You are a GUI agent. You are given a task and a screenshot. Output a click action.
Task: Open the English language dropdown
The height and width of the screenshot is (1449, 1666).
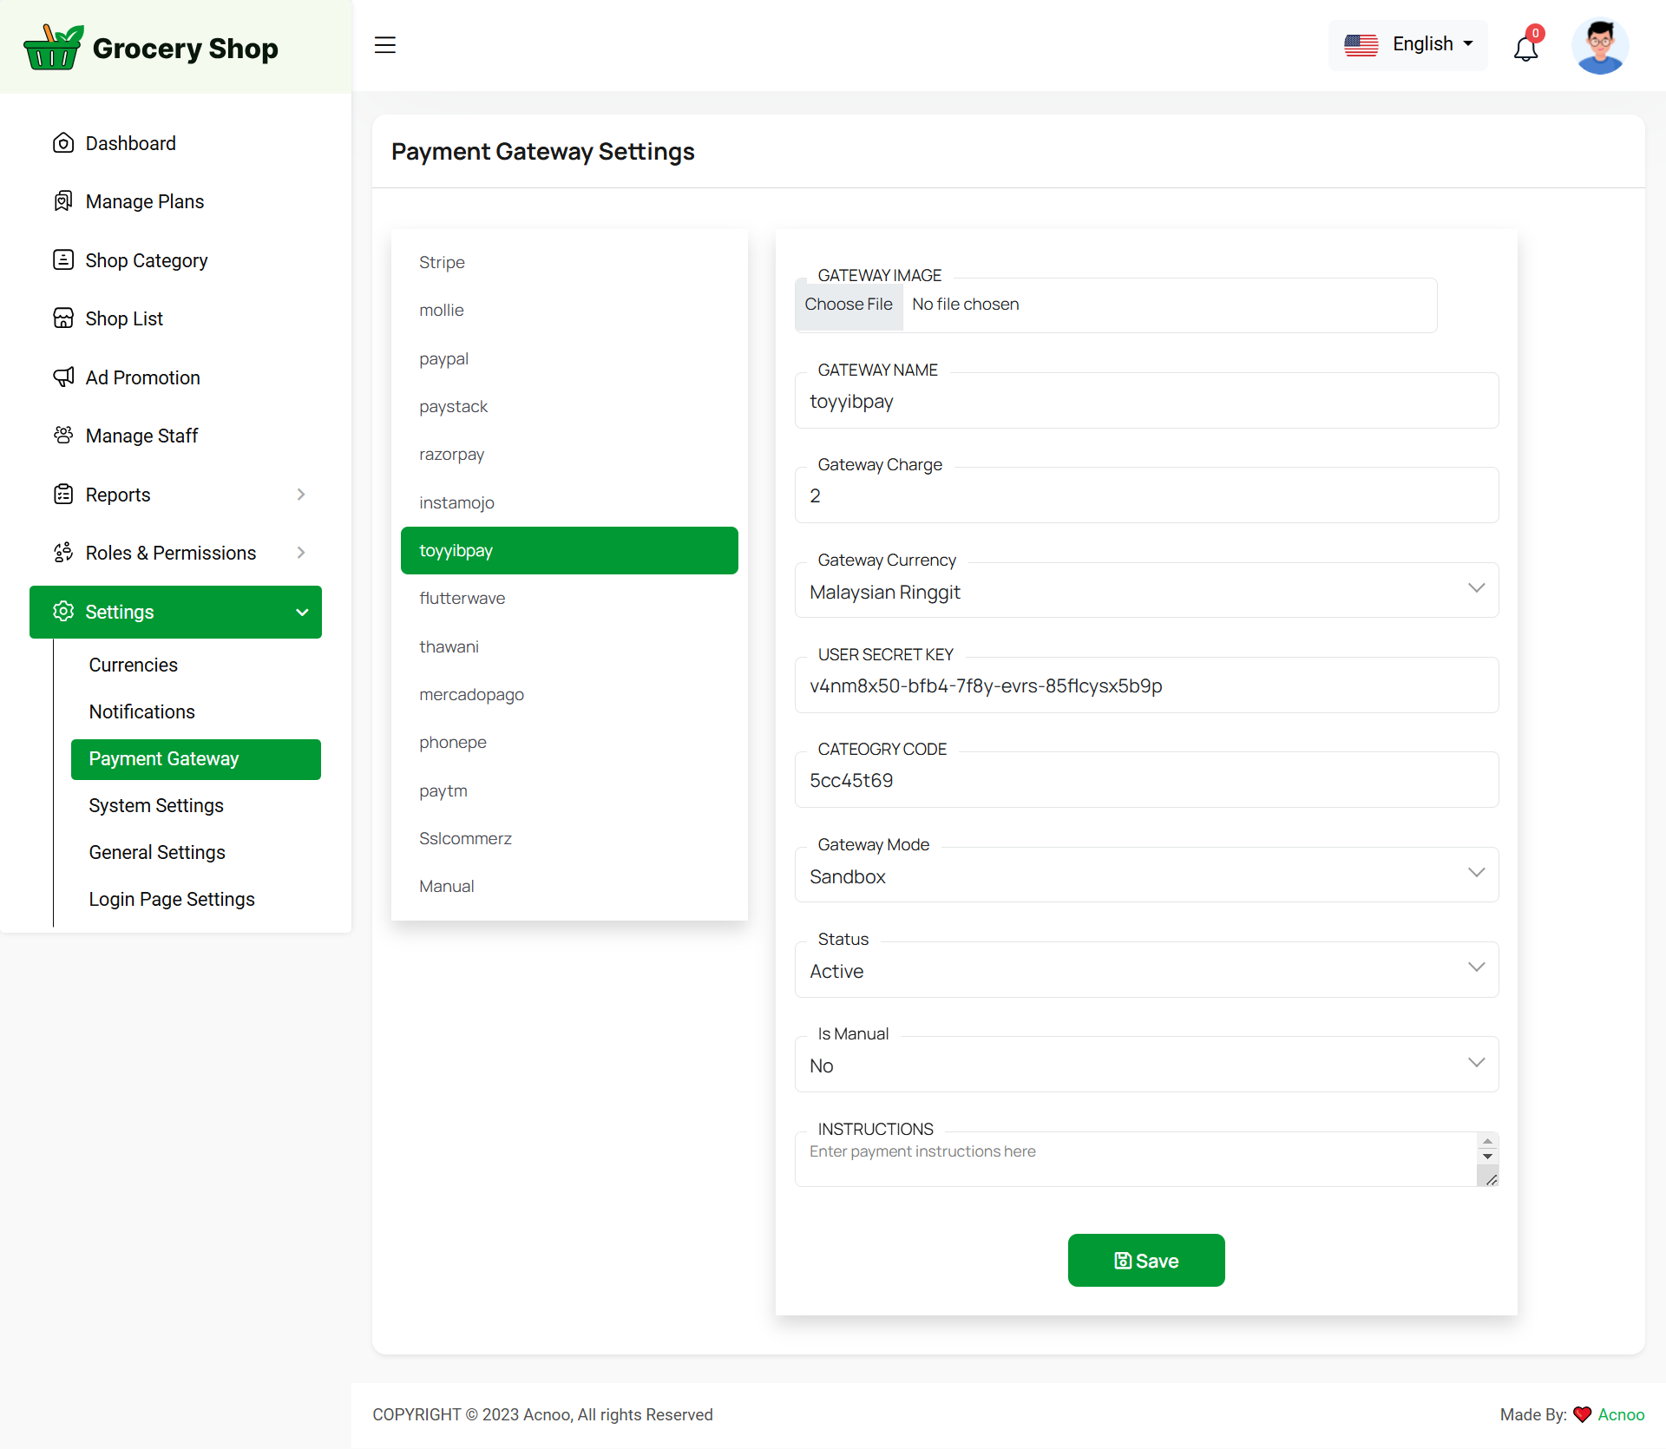1407,44
